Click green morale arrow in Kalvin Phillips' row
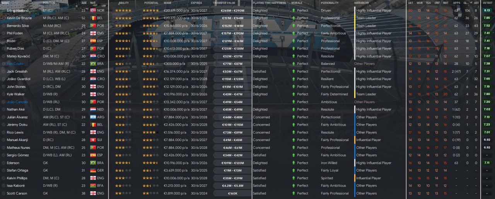495x199 pixels. coord(294,178)
